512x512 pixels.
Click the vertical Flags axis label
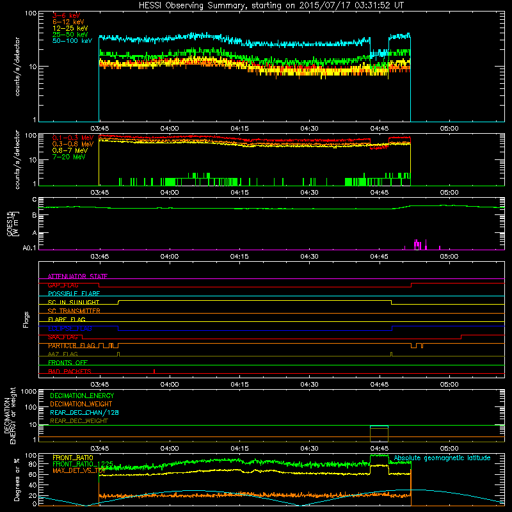coord(26,319)
